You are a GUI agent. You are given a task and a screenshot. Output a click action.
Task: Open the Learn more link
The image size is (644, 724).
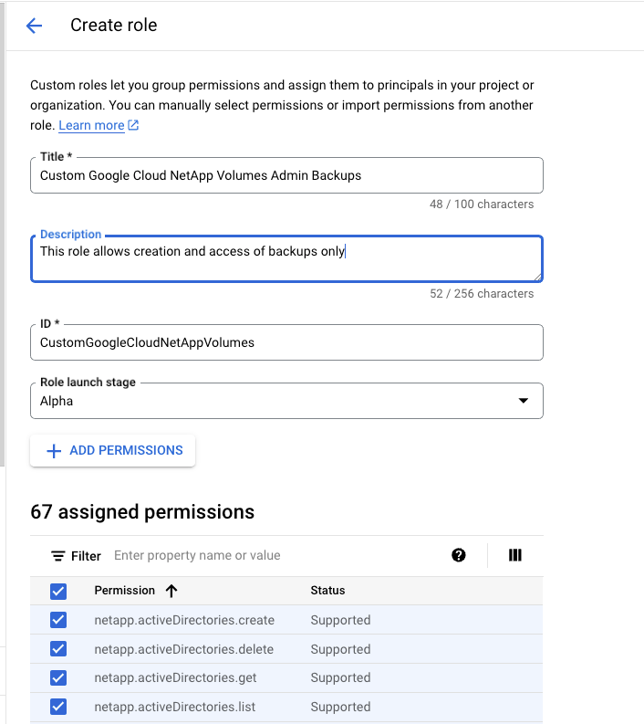click(91, 125)
